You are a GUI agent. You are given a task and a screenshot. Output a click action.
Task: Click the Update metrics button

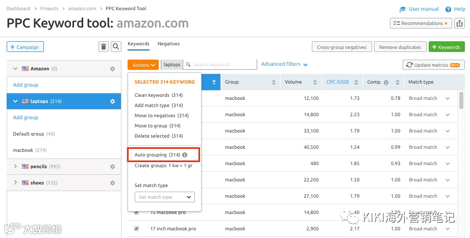click(434, 65)
